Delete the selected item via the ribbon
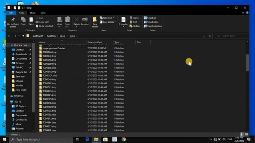Screen dimensions: 255x143 click(76, 22)
